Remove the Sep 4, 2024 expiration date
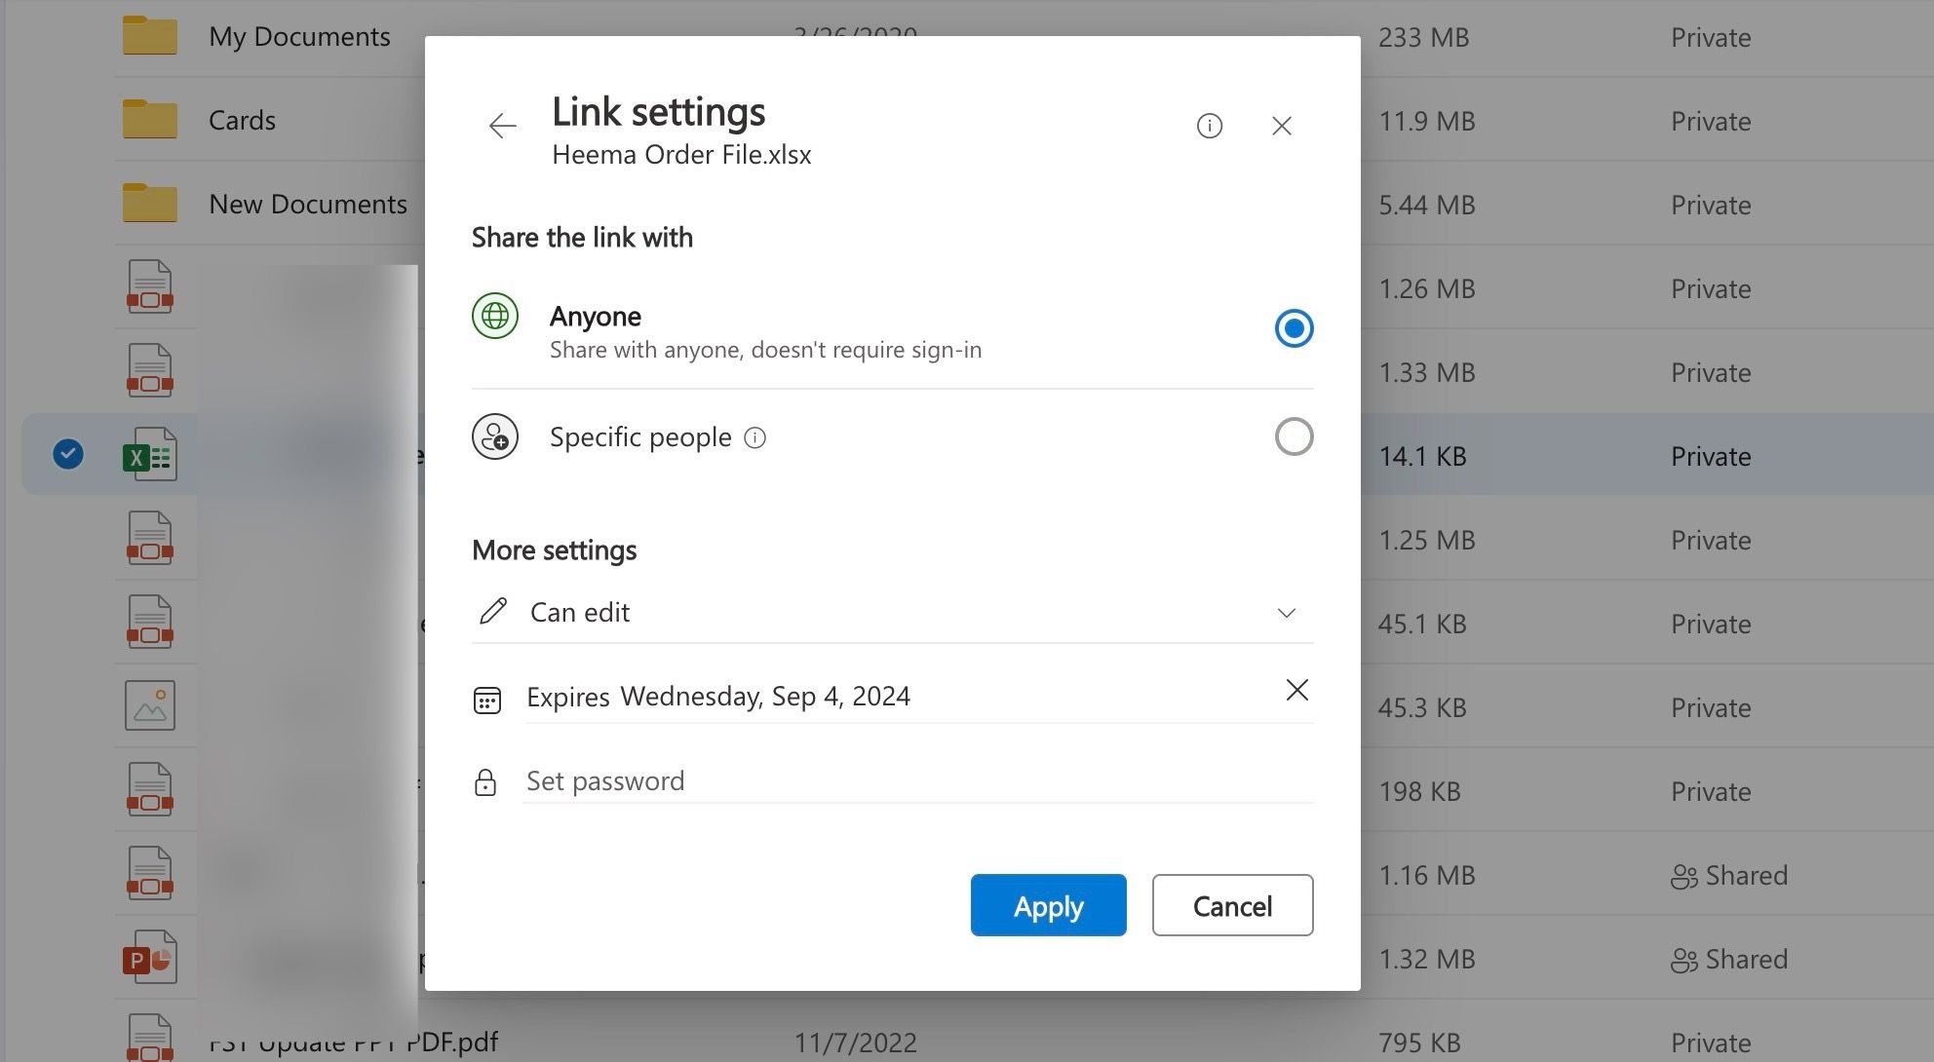Viewport: 1934px width, 1062px height. [1296, 690]
